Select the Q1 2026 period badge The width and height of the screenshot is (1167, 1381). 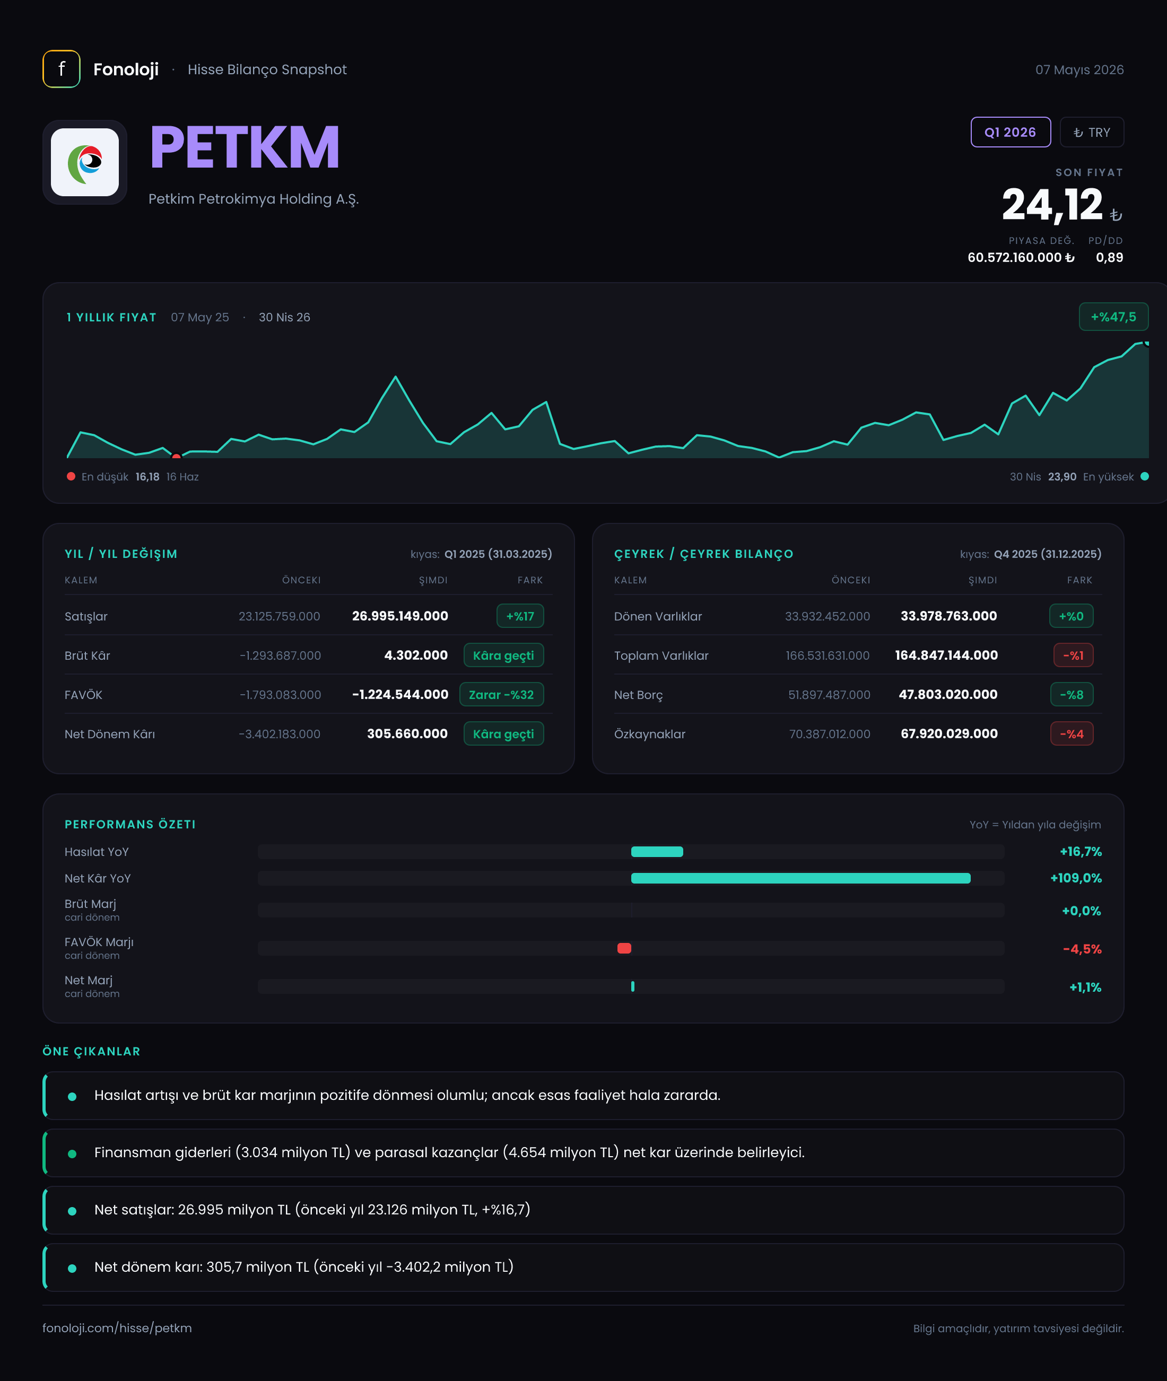1010,132
